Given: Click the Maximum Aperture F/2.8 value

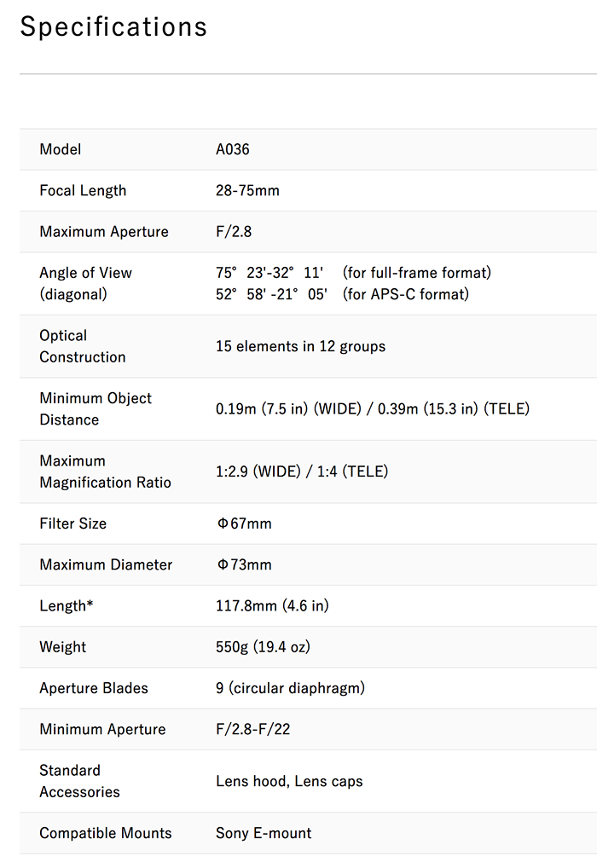Looking at the screenshot, I should point(234,232).
